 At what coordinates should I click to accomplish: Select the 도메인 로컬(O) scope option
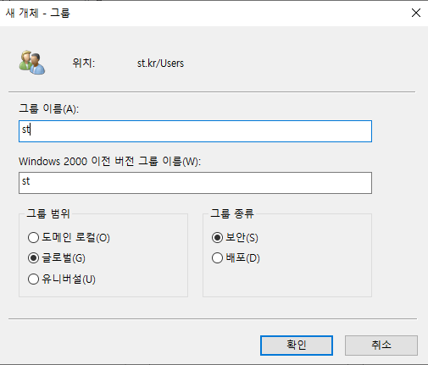(x=69, y=237)
